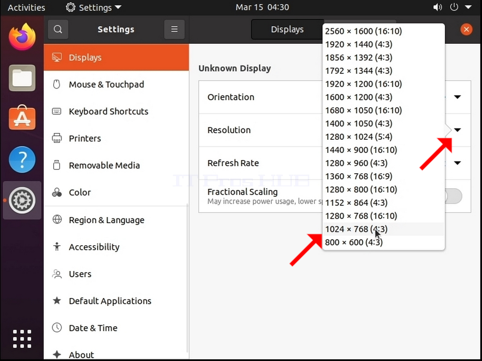
Task: Pick 1280 × 800 (16:10) resolution
Action: click(383, 189)
